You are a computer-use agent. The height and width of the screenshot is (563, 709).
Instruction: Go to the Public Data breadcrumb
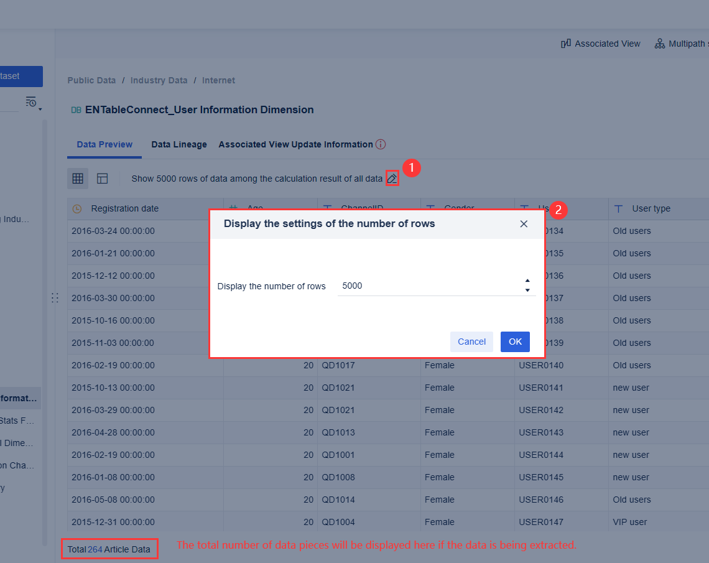(92, 80)
